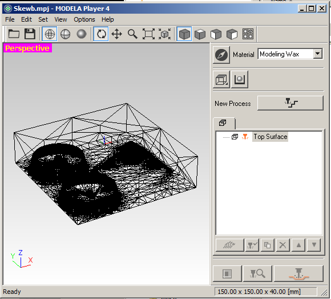Select the model tab above process list

(x=224, y=123)
